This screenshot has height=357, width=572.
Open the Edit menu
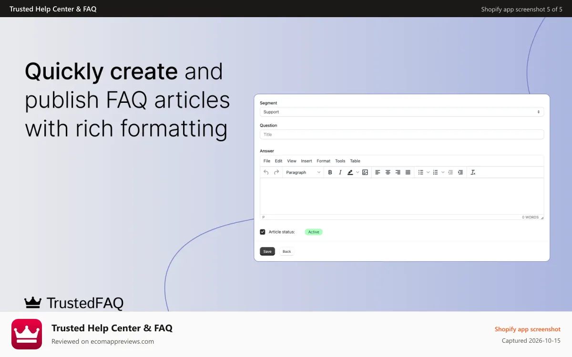279,161
